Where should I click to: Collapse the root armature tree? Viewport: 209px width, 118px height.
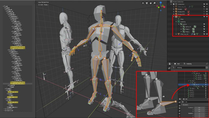(x=173, y=17)
